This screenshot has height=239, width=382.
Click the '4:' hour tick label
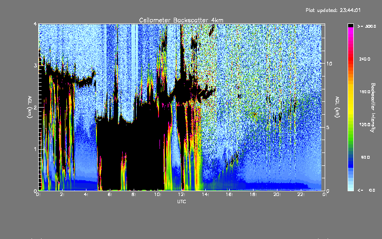(86, 195)
